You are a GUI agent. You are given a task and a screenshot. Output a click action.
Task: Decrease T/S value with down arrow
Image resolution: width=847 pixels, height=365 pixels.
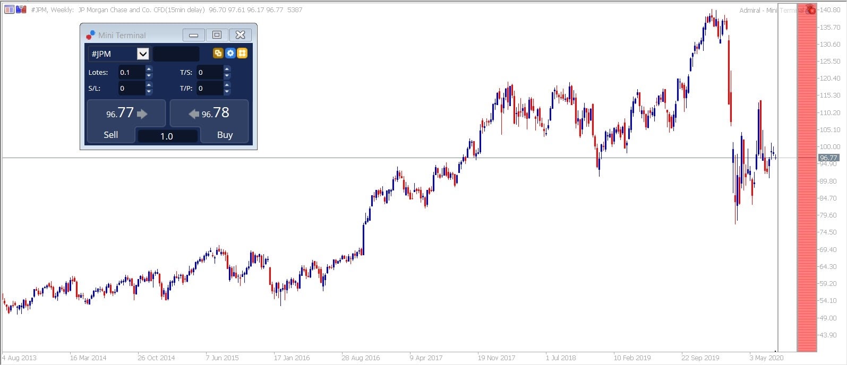point(227,76)
